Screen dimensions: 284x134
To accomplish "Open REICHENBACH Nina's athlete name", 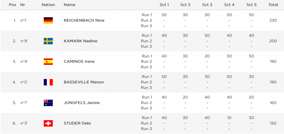I will [x=84, y=20].
